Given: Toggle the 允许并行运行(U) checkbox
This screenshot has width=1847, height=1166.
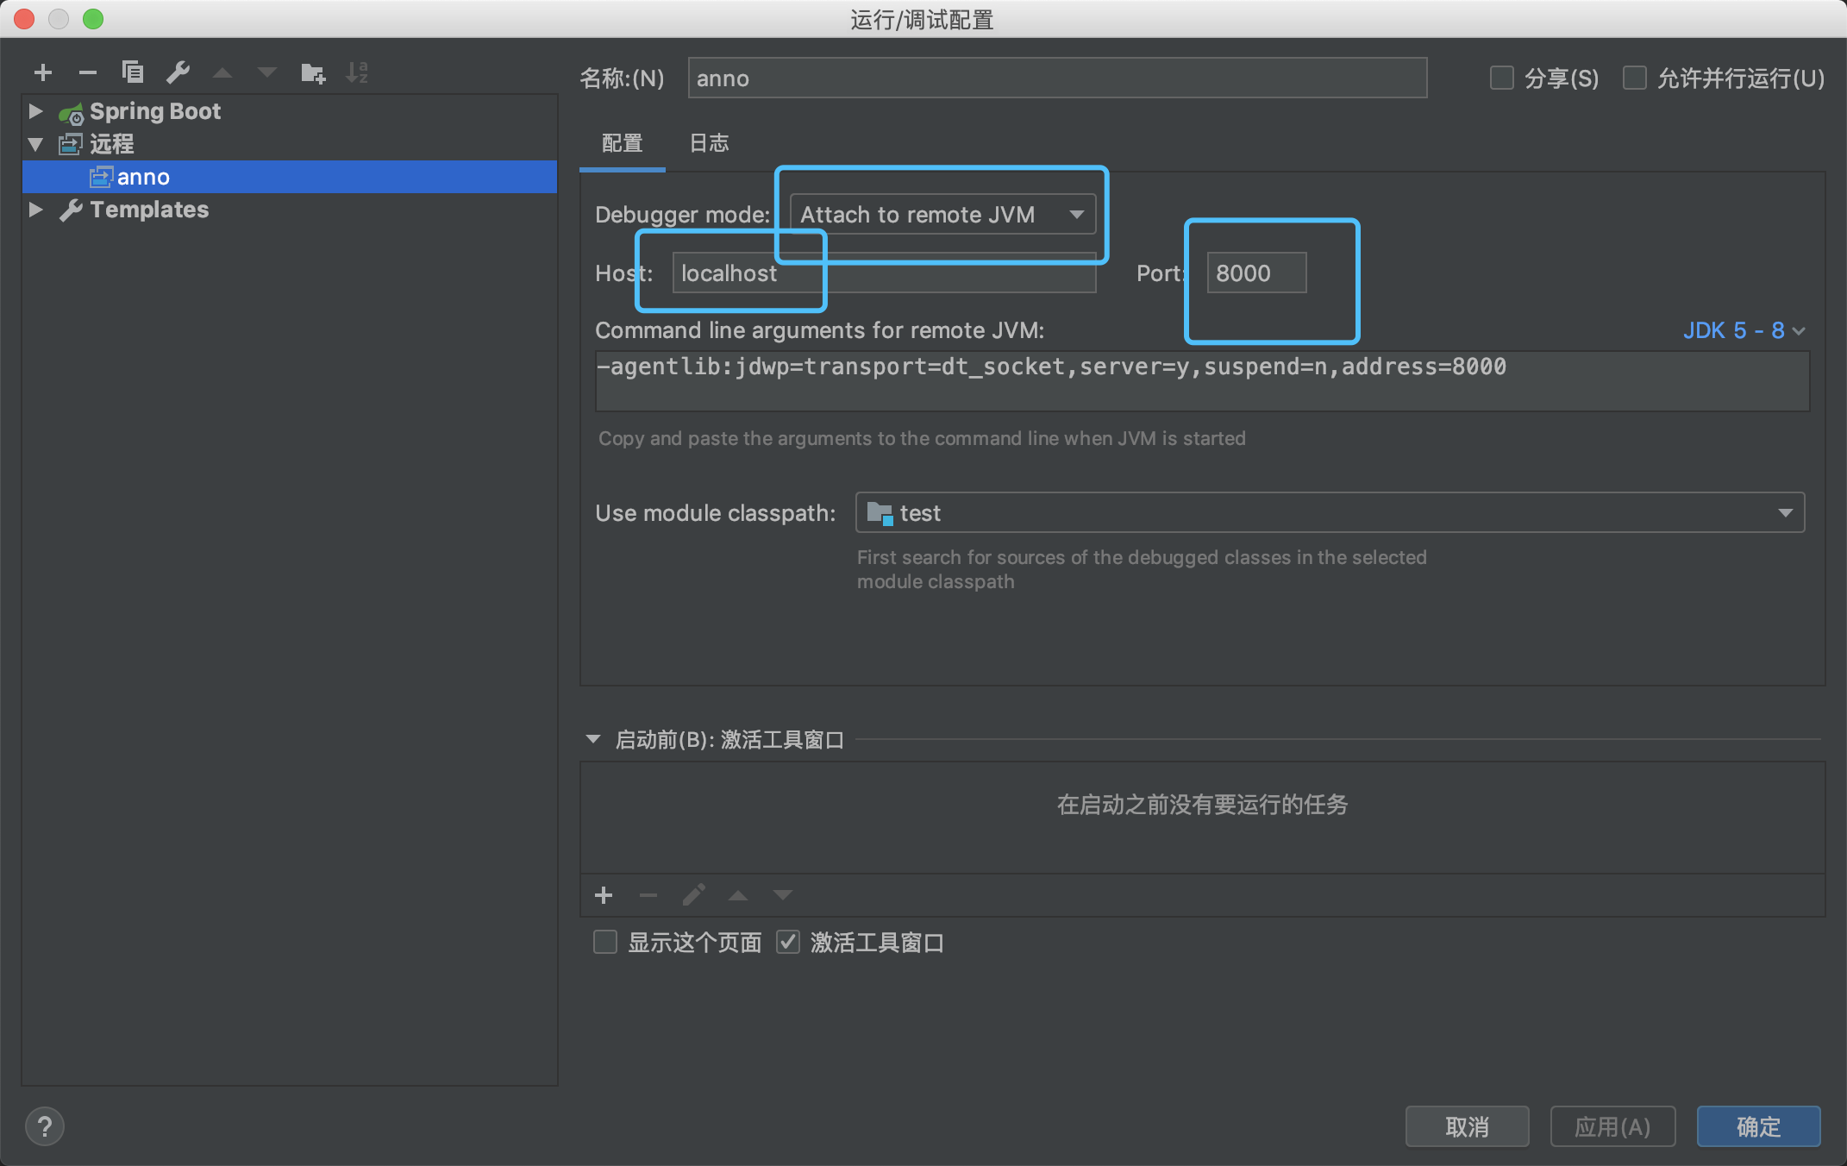Looking at the screenshot, I should coord(1634,78).
